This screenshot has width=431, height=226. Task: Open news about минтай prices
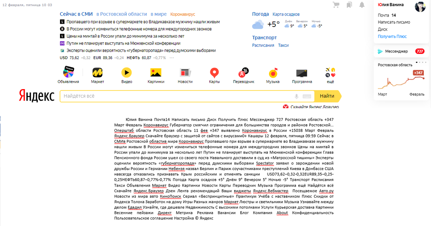click(x=125, y=36)
